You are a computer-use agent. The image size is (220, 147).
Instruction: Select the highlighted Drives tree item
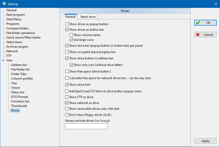(x=15, y=110)
